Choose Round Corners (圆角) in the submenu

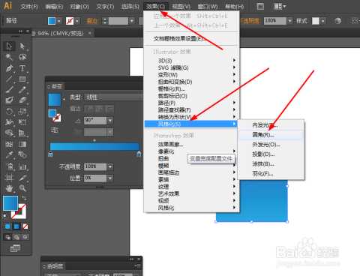(271, 135)
